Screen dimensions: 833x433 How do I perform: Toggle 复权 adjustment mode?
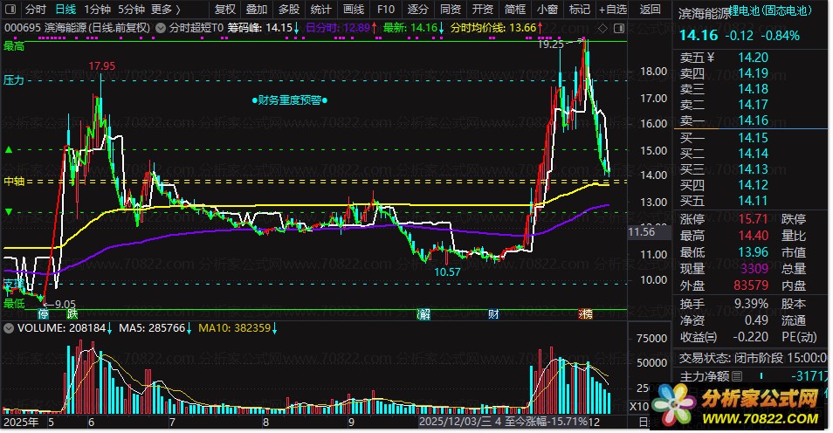click(x=224, y=9)
